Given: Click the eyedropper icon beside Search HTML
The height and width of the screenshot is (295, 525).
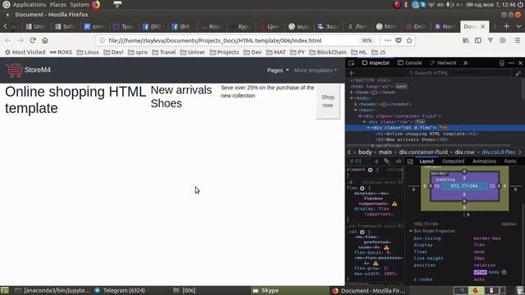Looking at the screenshot, I should tap(518, 73).
